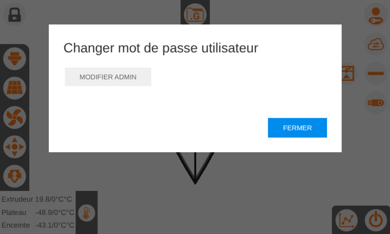Open the fan control icon
390x234 pixels.
[15, 117]
